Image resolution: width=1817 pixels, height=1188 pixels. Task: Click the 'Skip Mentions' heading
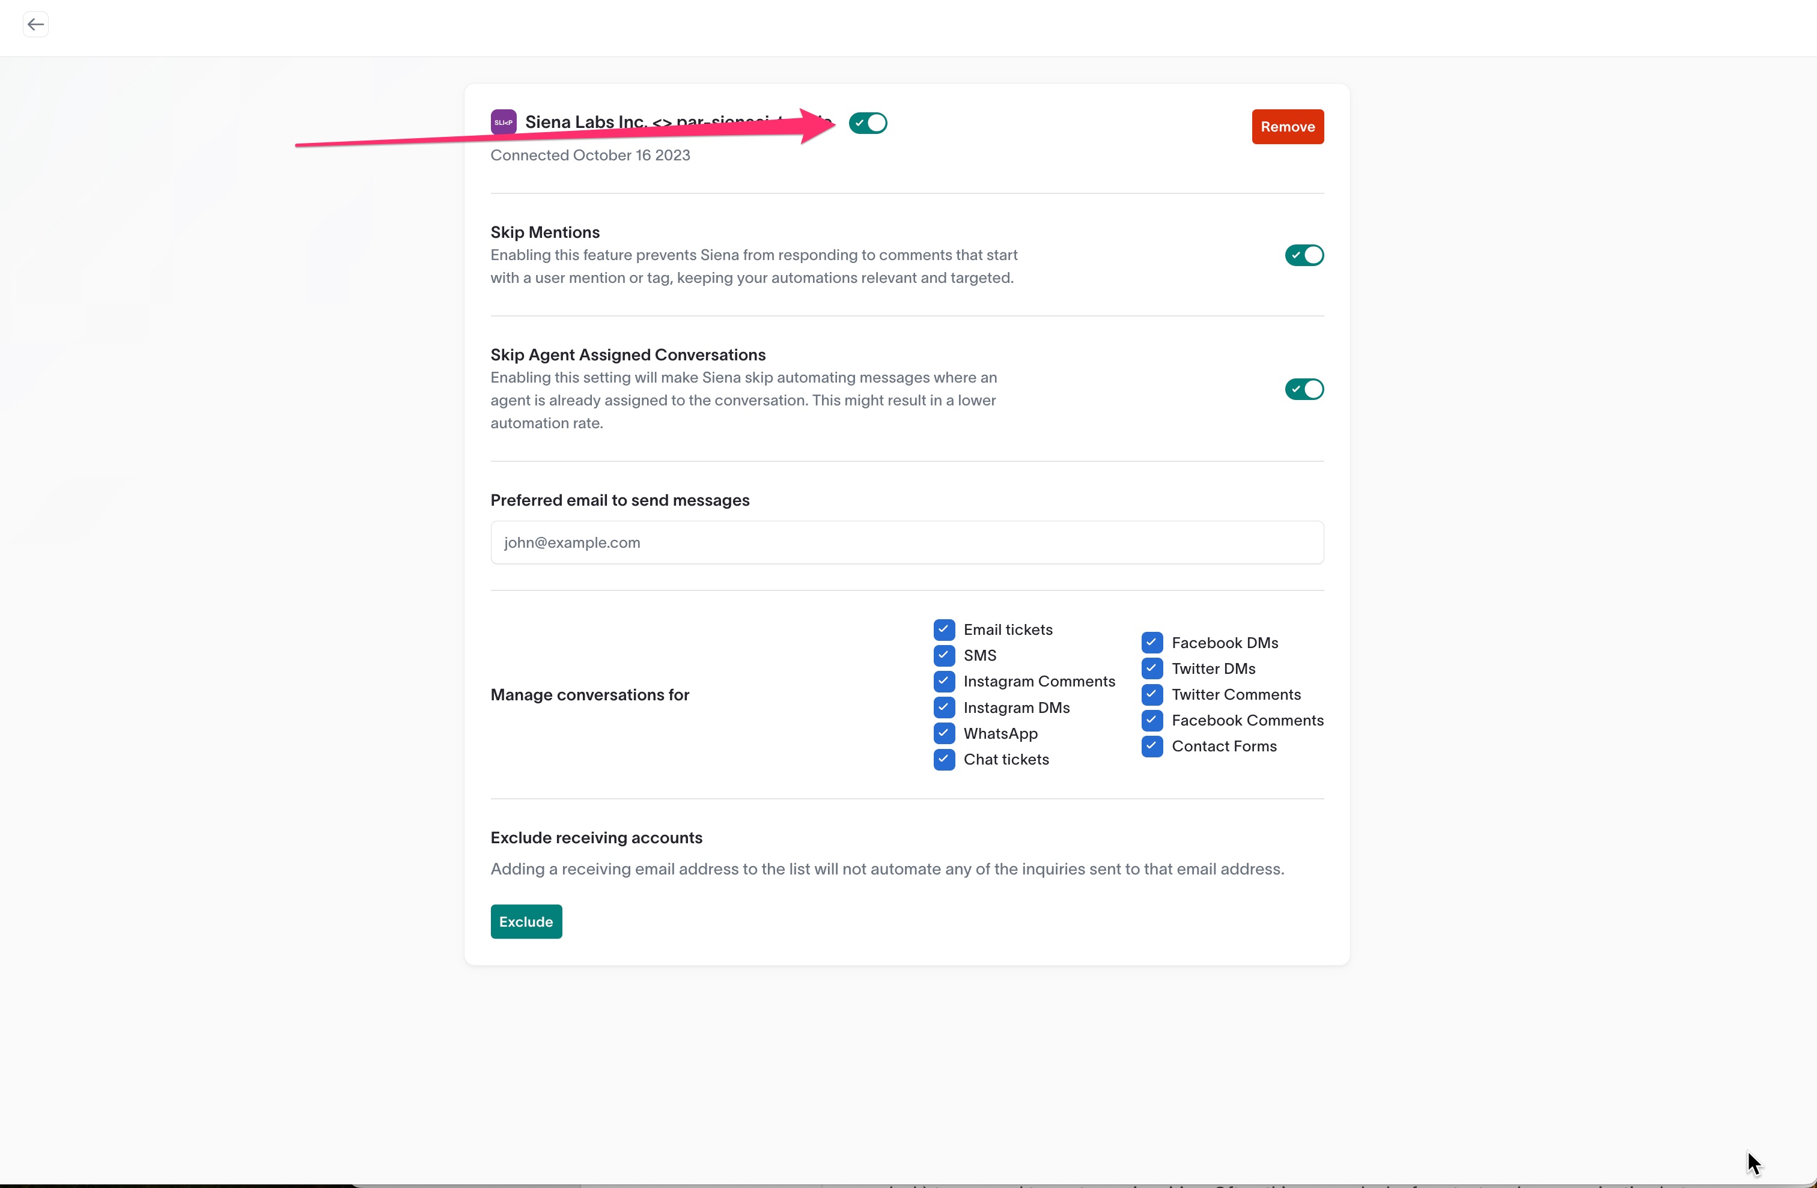pos(545,232)
